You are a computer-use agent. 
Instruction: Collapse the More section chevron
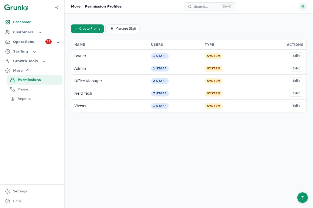click(x=28, y=70)
